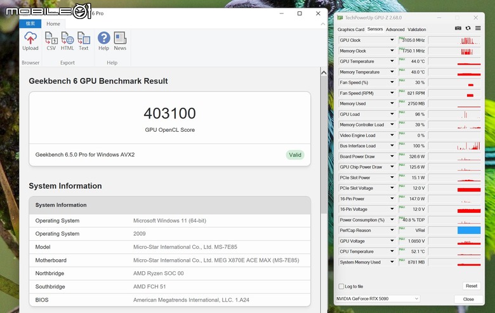
Task: Open Memory Temperature sensor dropdown arrow
Action: click(392, 72)
